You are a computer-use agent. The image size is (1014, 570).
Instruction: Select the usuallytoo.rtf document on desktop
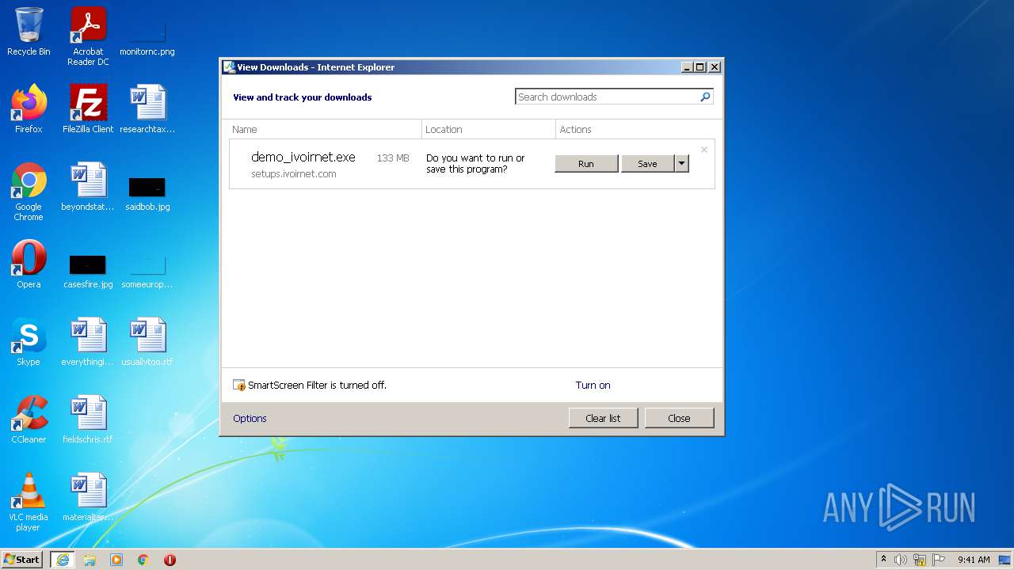(x=147, y=342)
